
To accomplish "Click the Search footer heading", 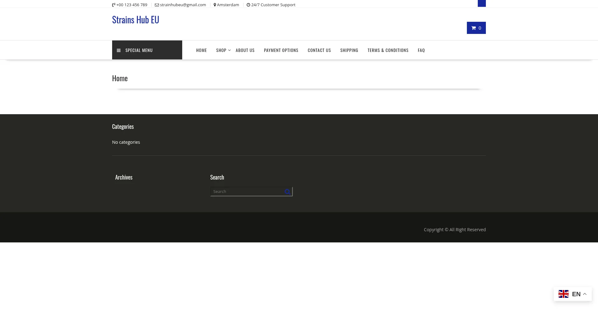I will (x=217, y=177).
